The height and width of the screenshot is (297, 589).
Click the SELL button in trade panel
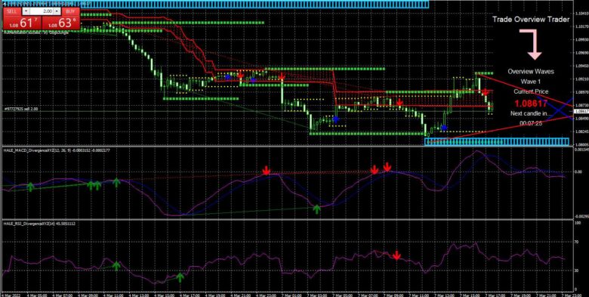12,11
